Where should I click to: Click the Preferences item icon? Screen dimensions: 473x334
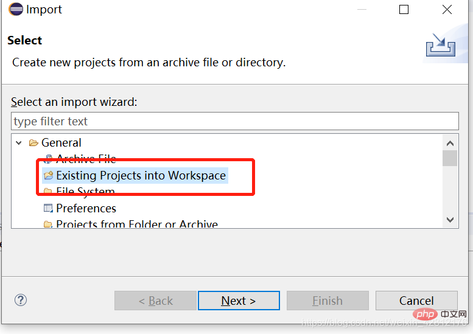click(48, 208)
